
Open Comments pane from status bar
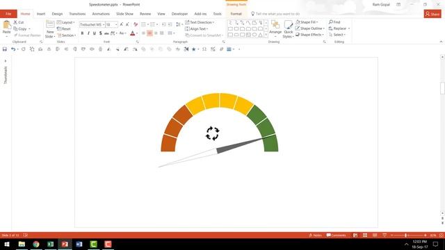pyautogui.click(x=337, y=235)
